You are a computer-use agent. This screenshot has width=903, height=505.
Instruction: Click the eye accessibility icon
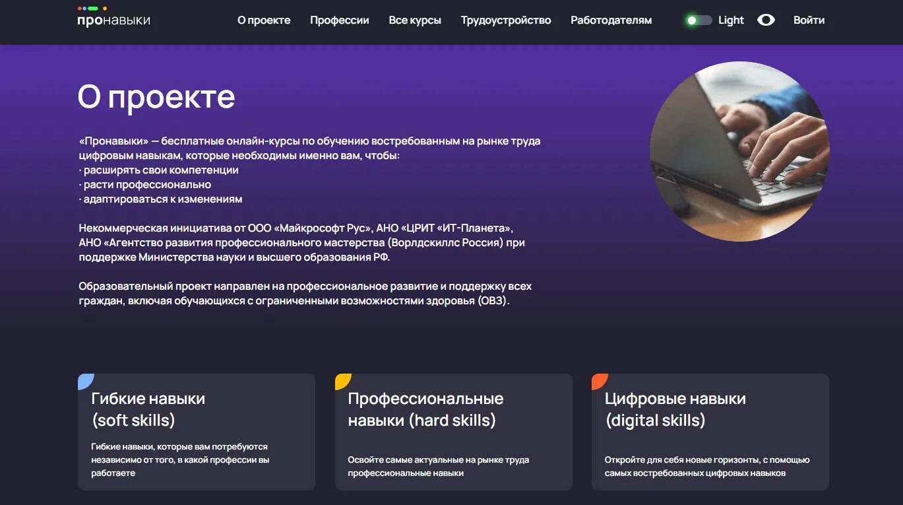[766, 20]
